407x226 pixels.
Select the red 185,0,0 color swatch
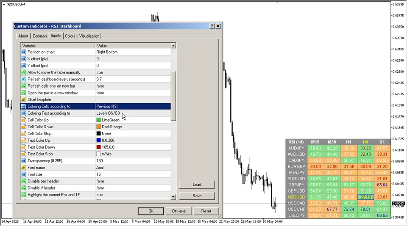click(x=99, y=147)
